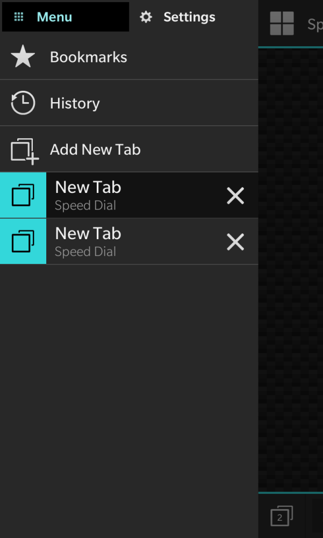This screenshot has width=323, height=538.
Task: Click the History clock icon
Action: [23, 103]
